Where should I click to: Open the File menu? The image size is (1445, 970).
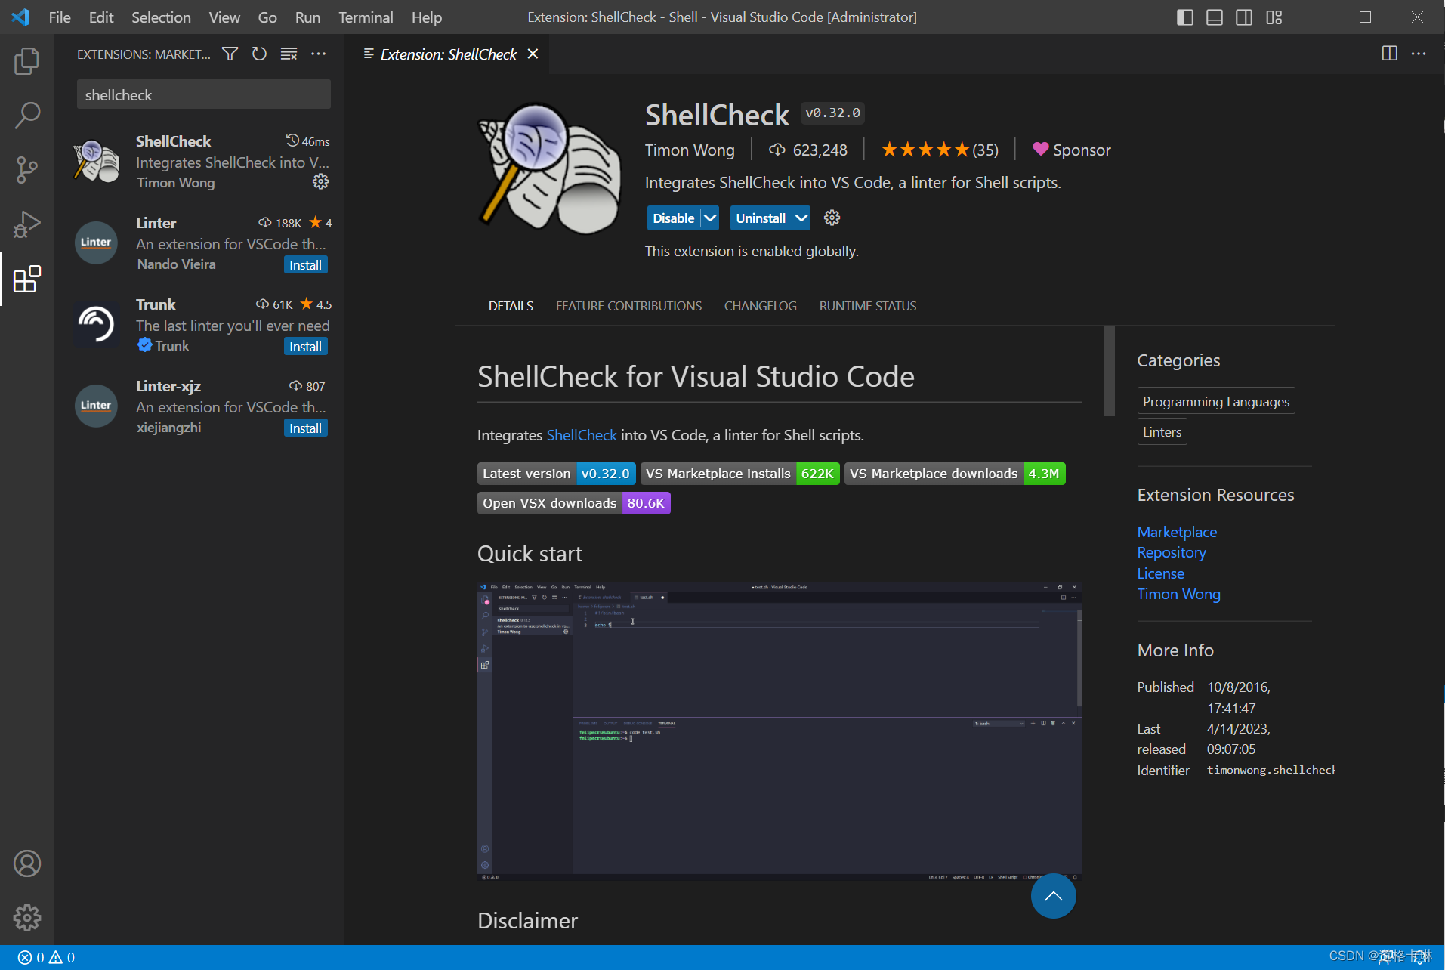pos(59,17)
